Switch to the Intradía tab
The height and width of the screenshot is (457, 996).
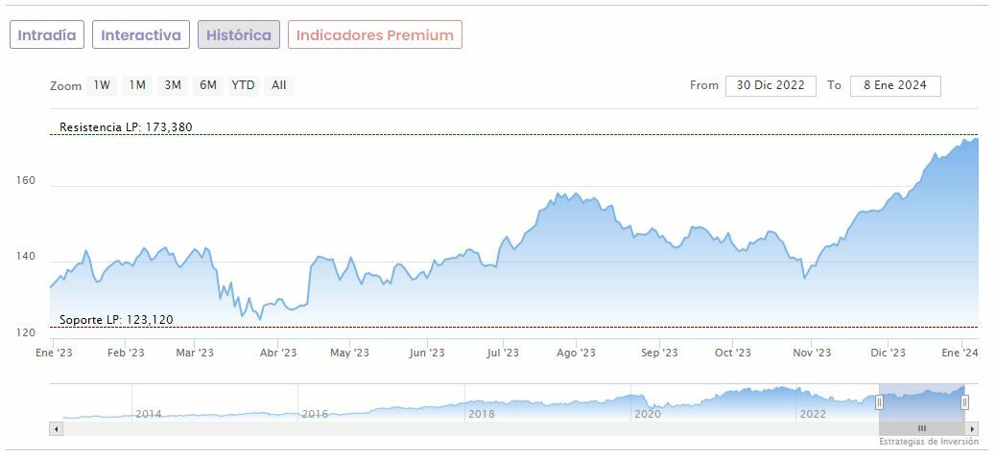coord(47,35)
